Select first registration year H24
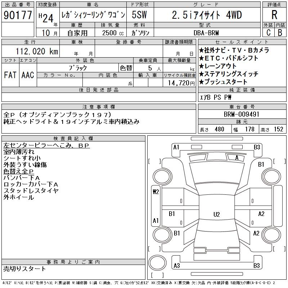This screenshot has height=288, width=288. click(46, 18)
